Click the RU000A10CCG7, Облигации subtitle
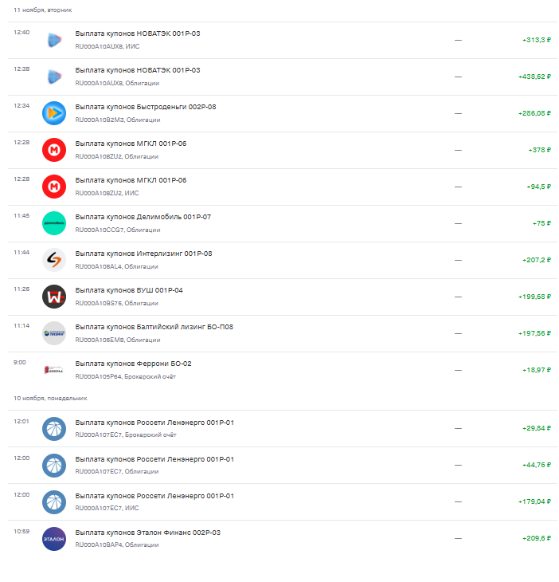The height and width of the screenshot is (582, 559). click(118, 230)
